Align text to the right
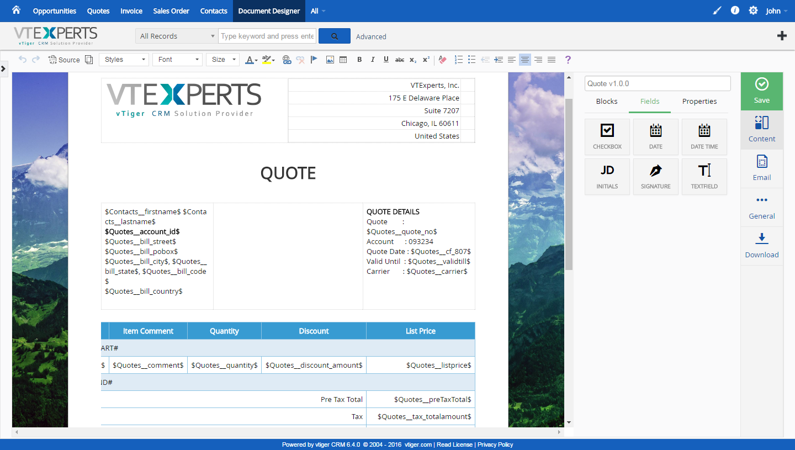Image resolution: width=795 pixels, height=450 pixels. pos(538,60)
